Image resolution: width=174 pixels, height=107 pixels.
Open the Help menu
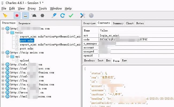point(68,9)
